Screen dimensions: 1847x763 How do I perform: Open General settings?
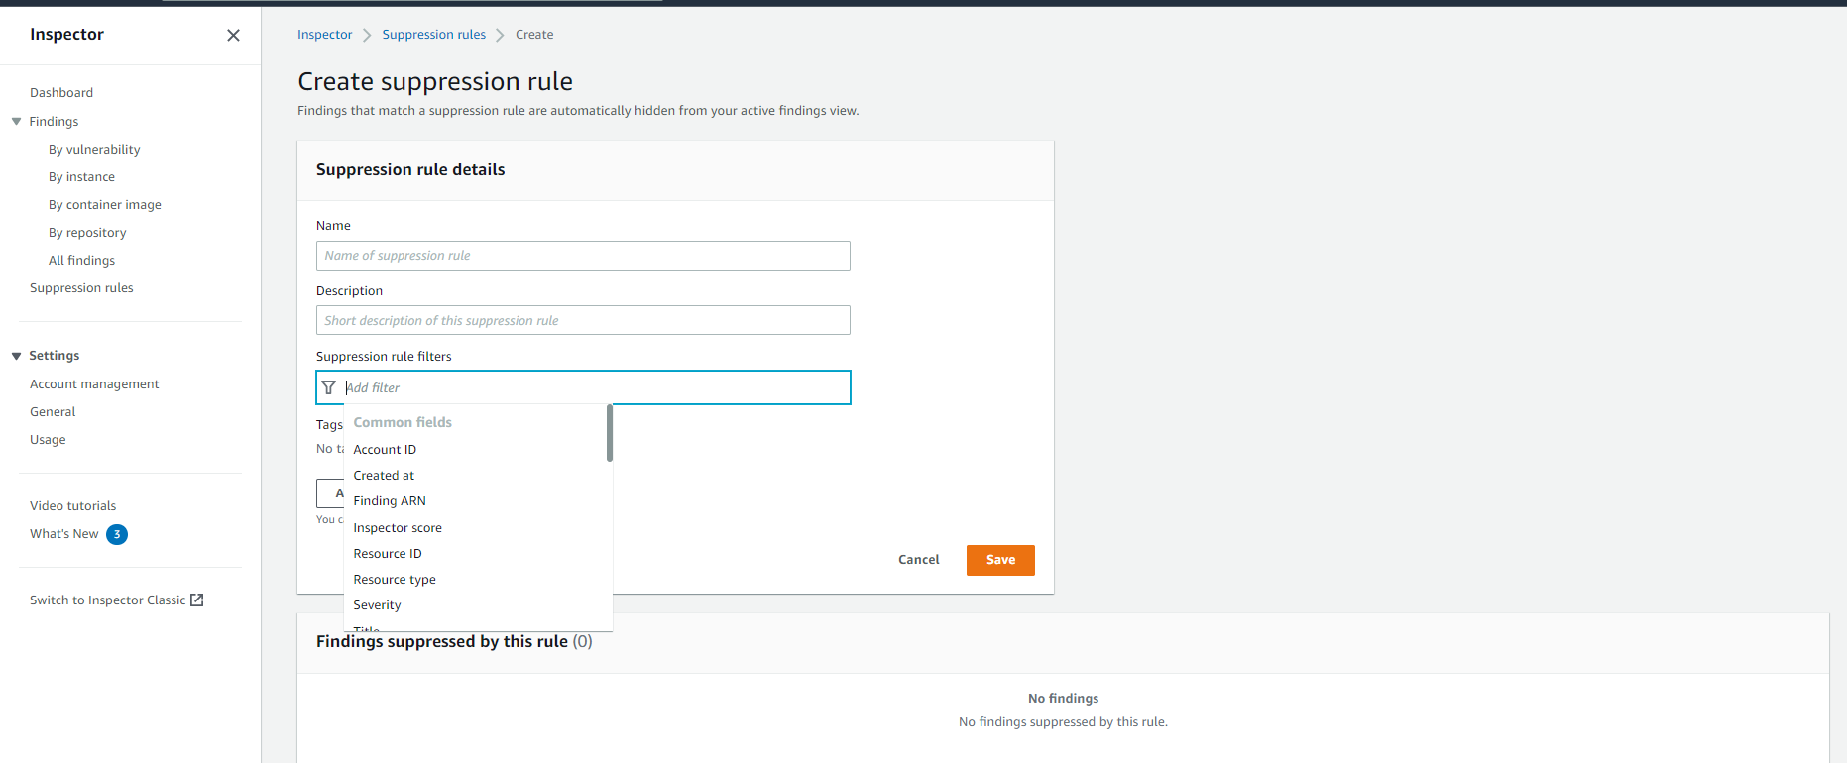[x=53, y=411]
